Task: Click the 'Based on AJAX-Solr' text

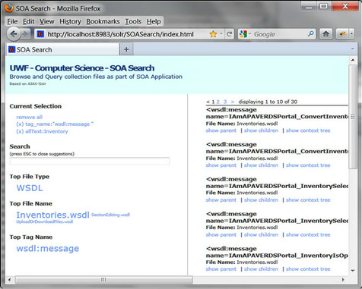Action: click(28, 83)
